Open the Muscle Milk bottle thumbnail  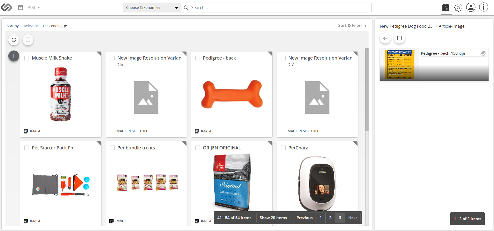click(60, 94)
